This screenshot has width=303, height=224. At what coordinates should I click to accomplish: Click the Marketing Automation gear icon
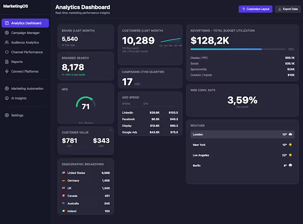point(7,88)
